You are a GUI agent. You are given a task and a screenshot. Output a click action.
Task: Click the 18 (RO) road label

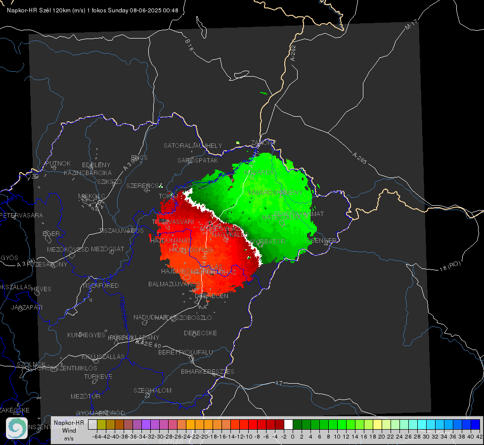tap(450, 266)
